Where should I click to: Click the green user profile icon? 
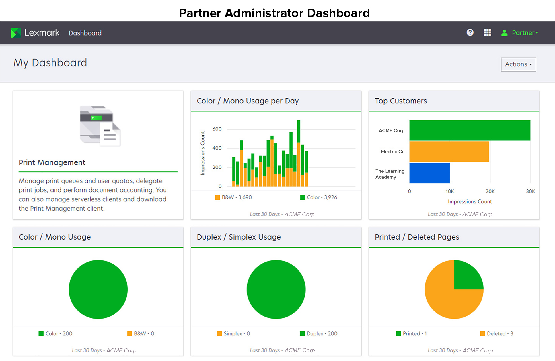click(504, 33)
